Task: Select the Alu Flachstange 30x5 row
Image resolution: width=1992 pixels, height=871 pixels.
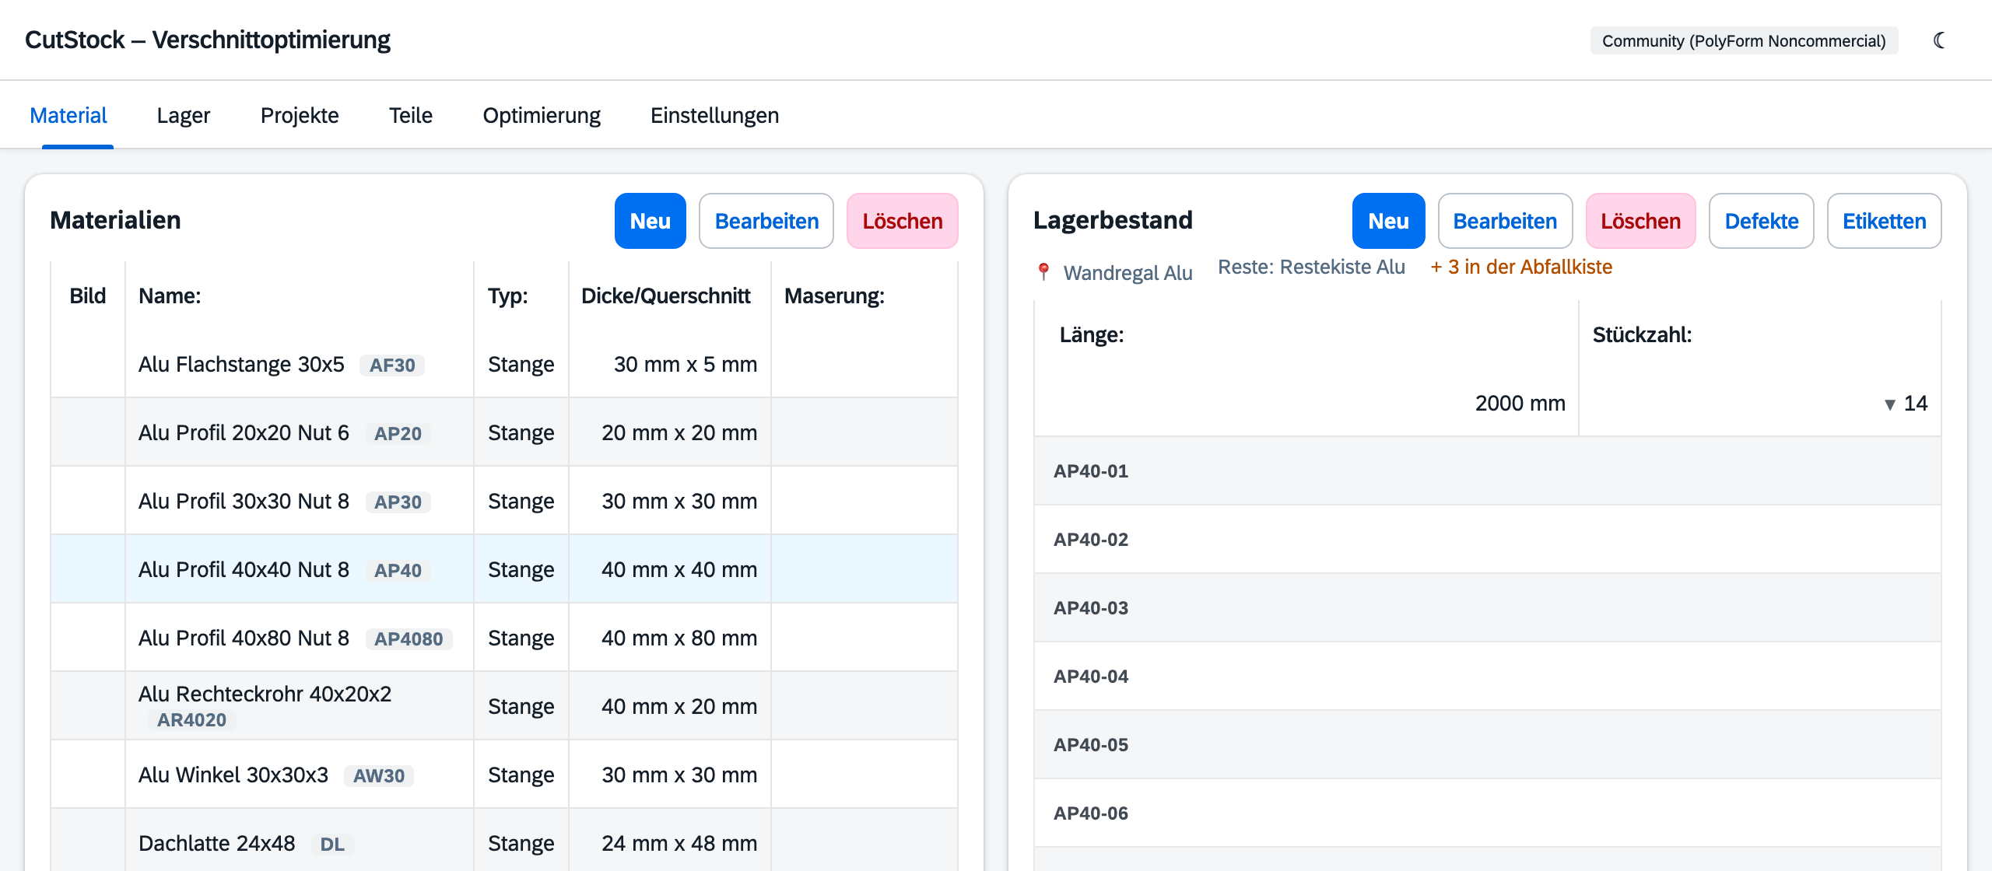Action: 504,364
